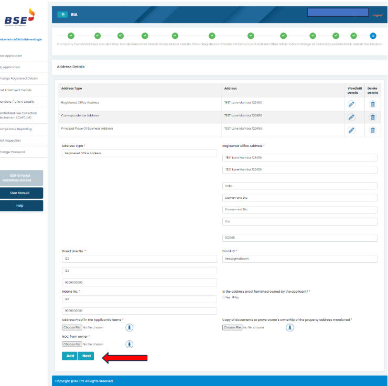This screenshot has width=388, height=386.
Task: Click the Email ID input field
Action: click(300, 259)
